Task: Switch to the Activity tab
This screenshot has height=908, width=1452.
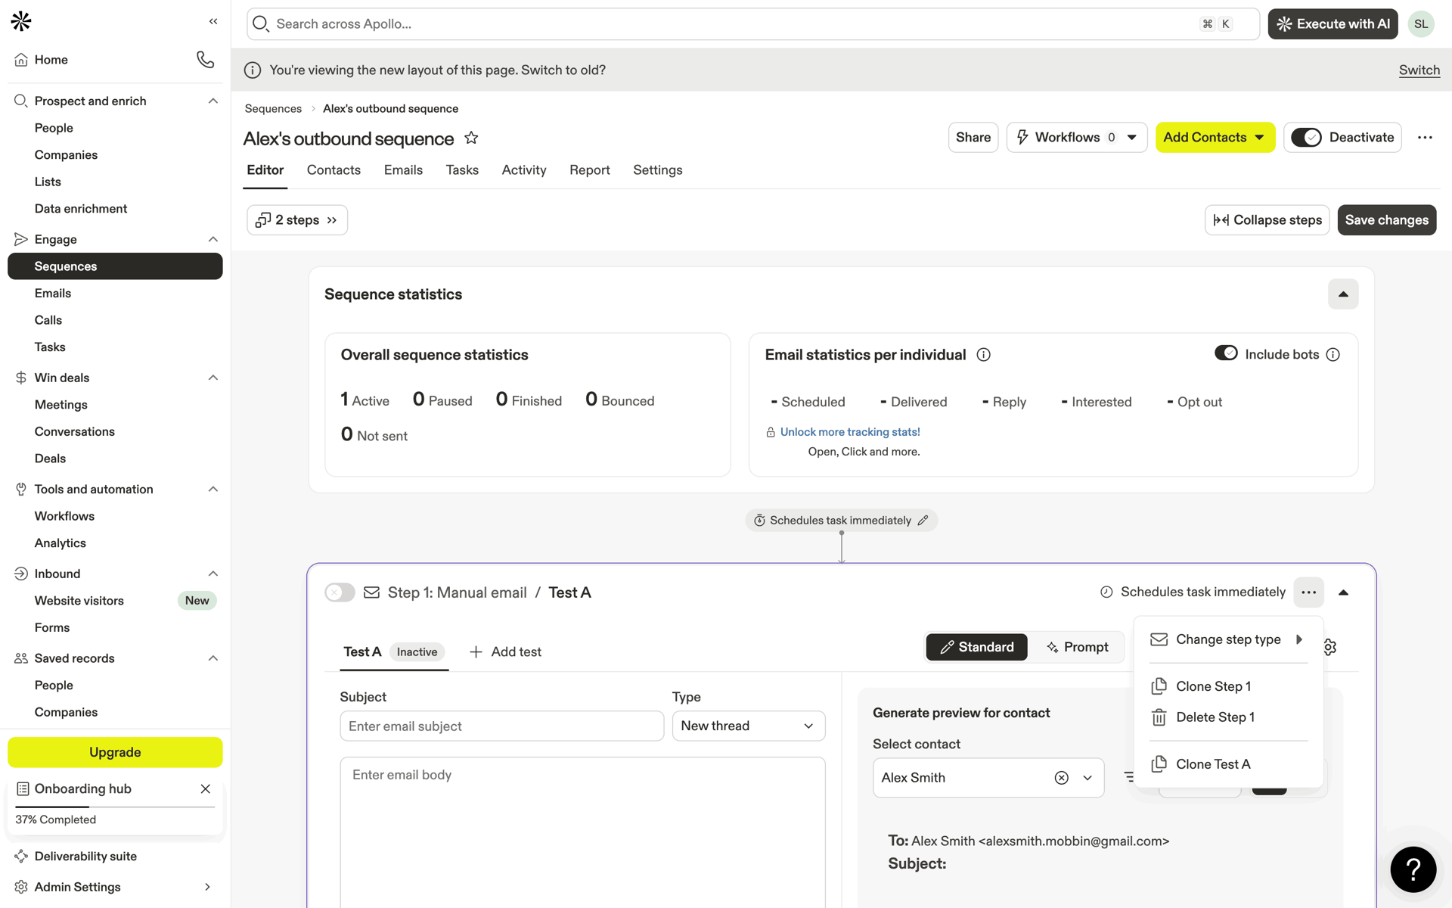Action: click(524, 170)
